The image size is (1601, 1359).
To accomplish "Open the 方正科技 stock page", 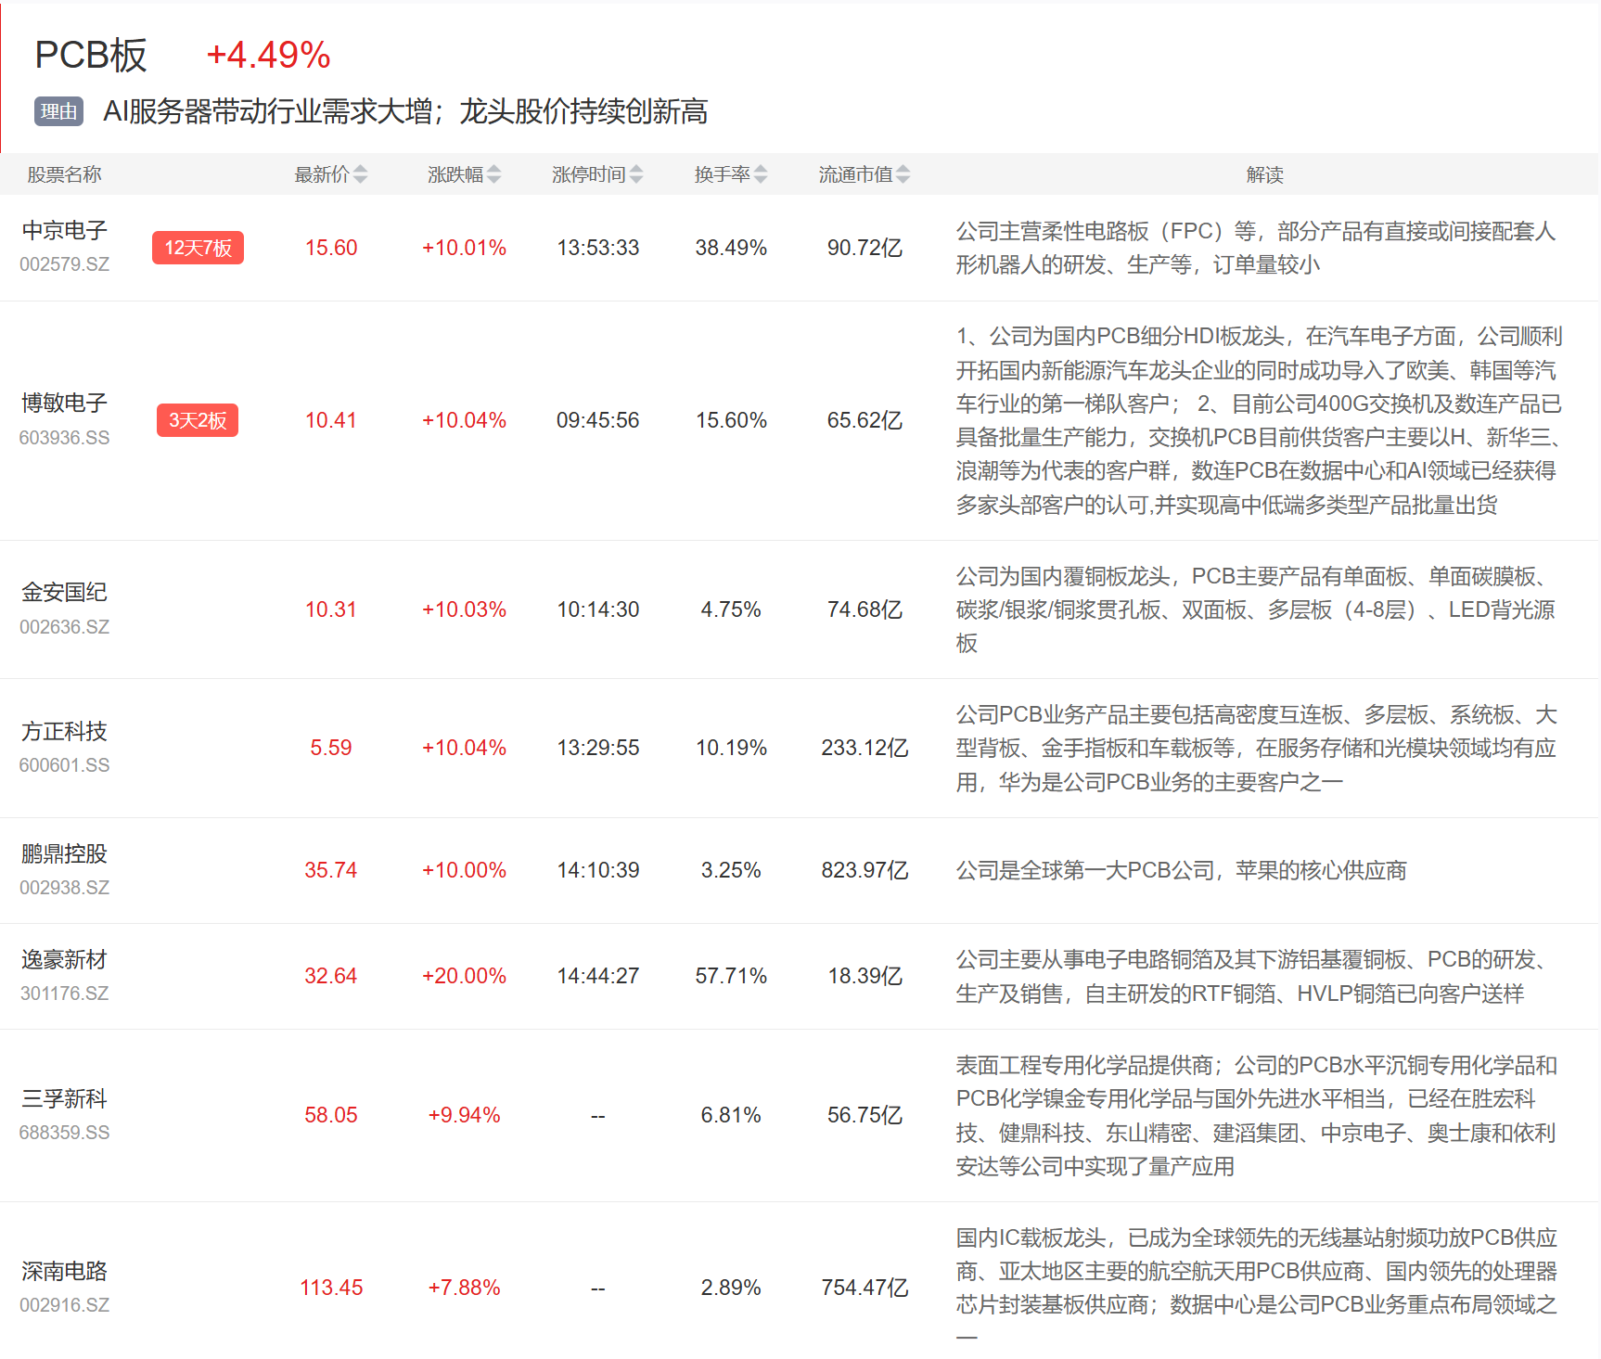I will (65, 731).
